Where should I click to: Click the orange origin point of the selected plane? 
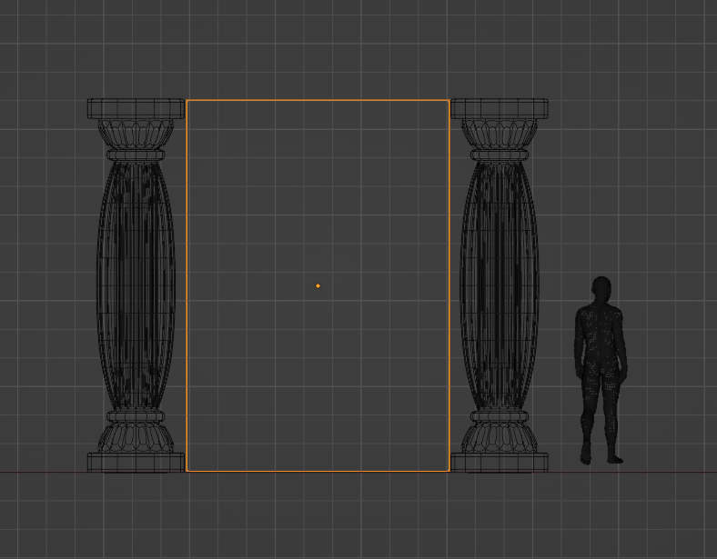click(318, 286)
